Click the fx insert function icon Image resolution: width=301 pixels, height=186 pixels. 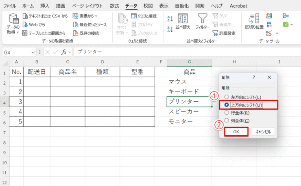tap(64, 52)
